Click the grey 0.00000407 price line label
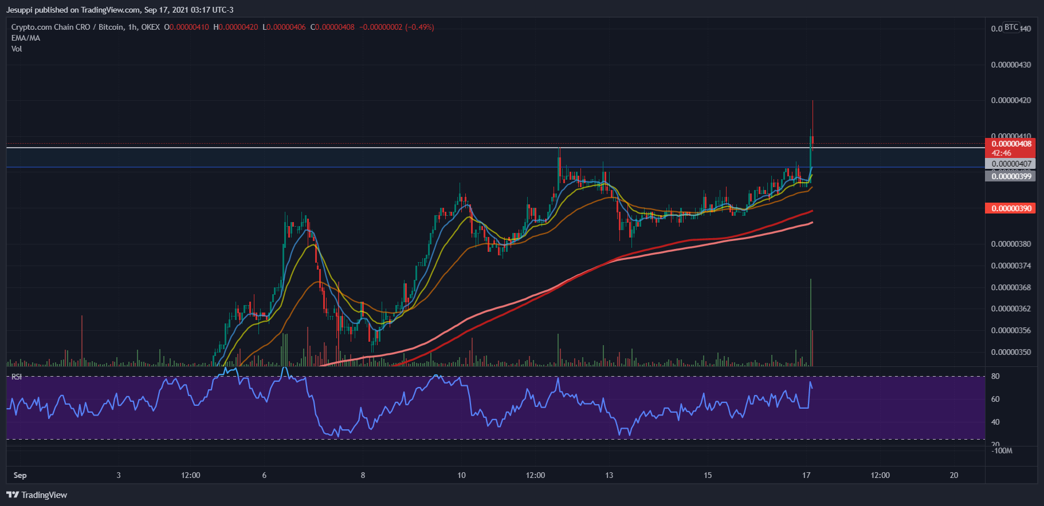 click(x=1011, y=164)
